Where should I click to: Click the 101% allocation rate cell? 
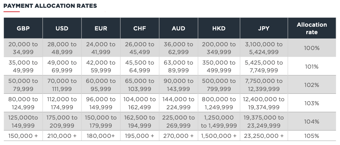pos(312,66)
